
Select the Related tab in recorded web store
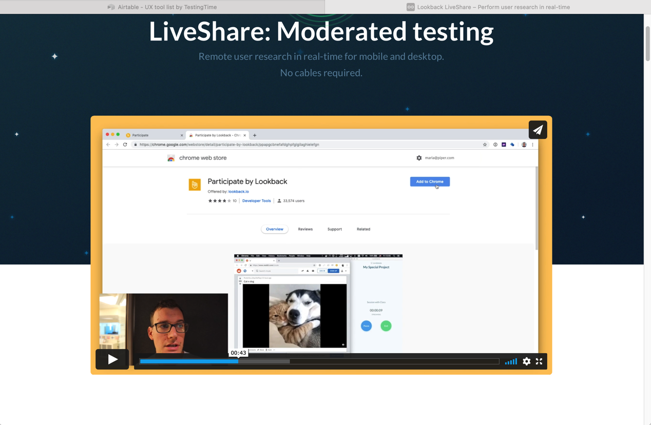pyautogui.click(x=363, y=229)
